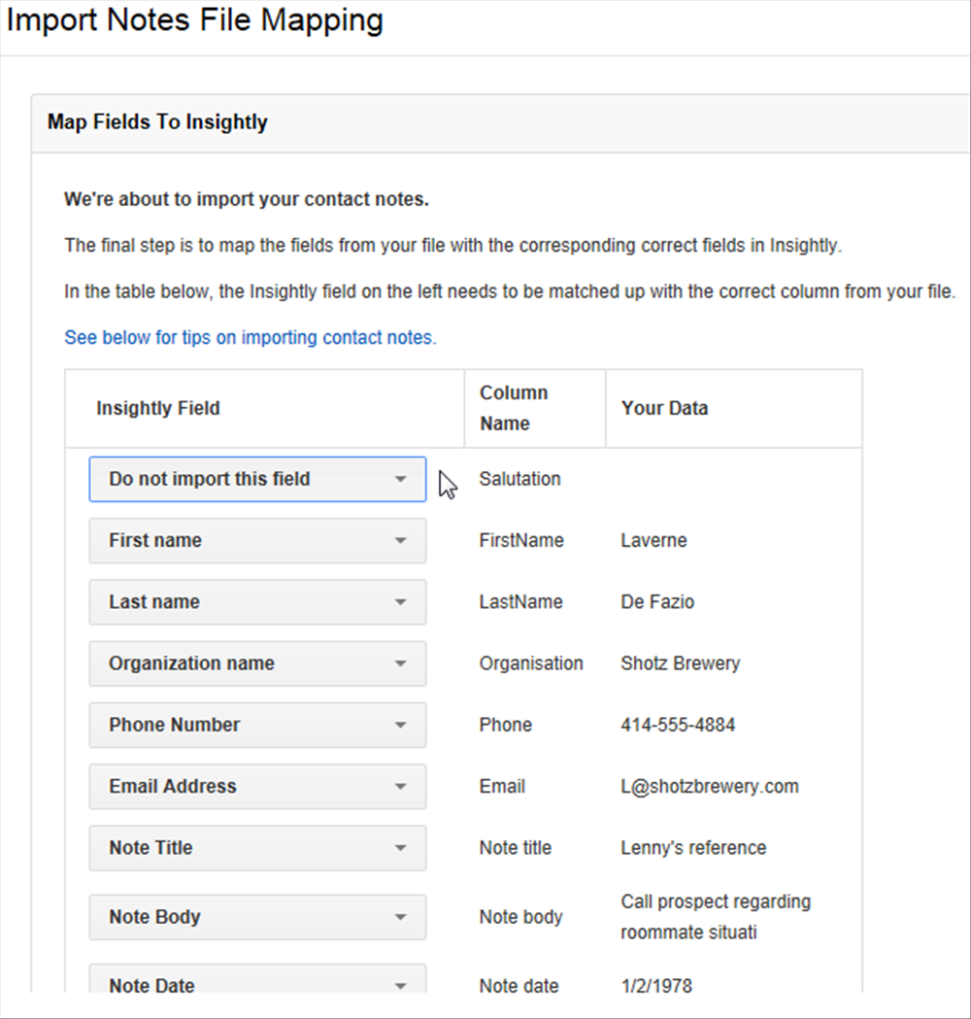Click the 'Map Fields To Insightly' panel heading

pyautogui.click(x=157, y=122)
